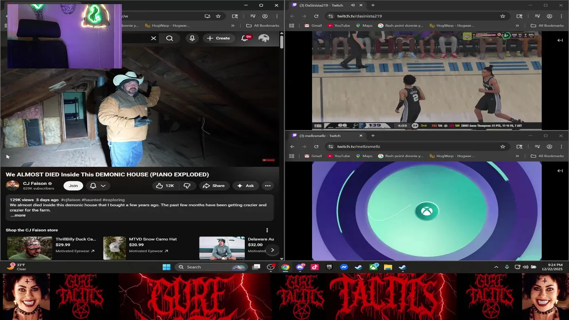The height and width of the screenshot is (320, 569).
Task: Click install app icon in YouTube address bar
Action: [x=208, y=16]
